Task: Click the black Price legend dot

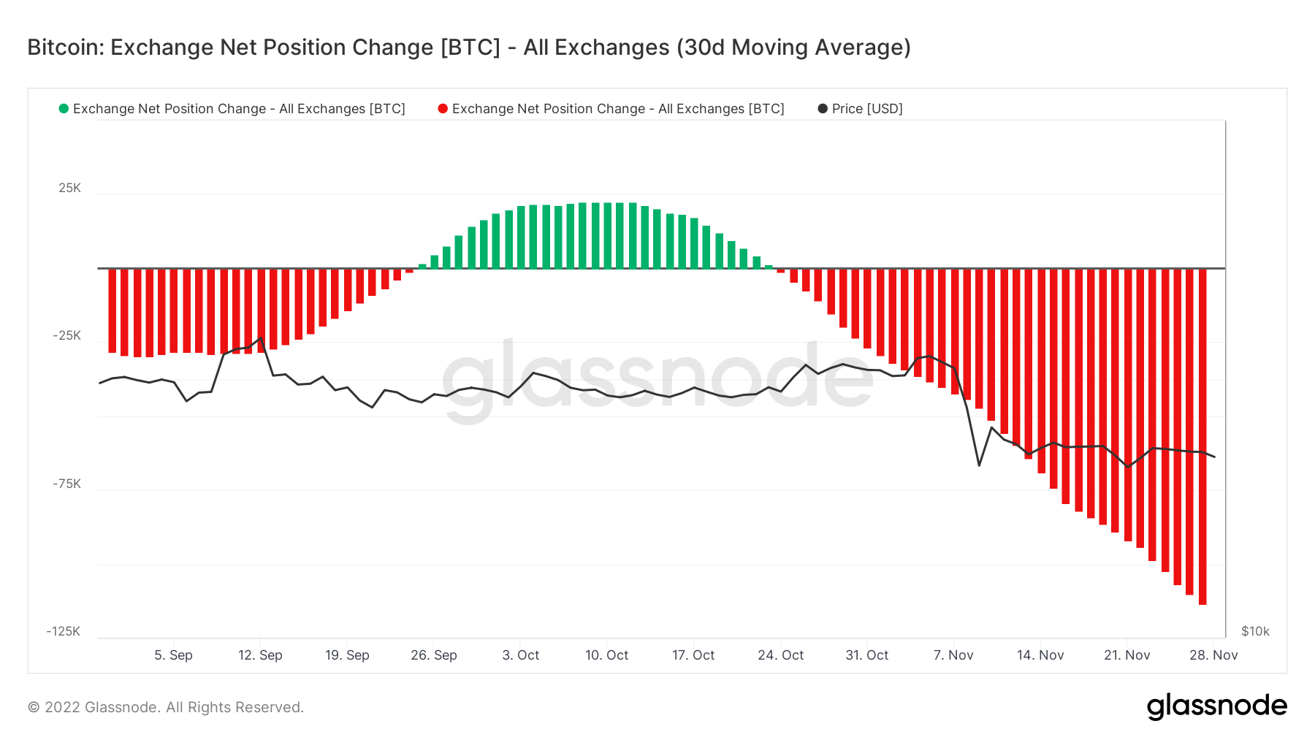Action: [x=823, y=109]
